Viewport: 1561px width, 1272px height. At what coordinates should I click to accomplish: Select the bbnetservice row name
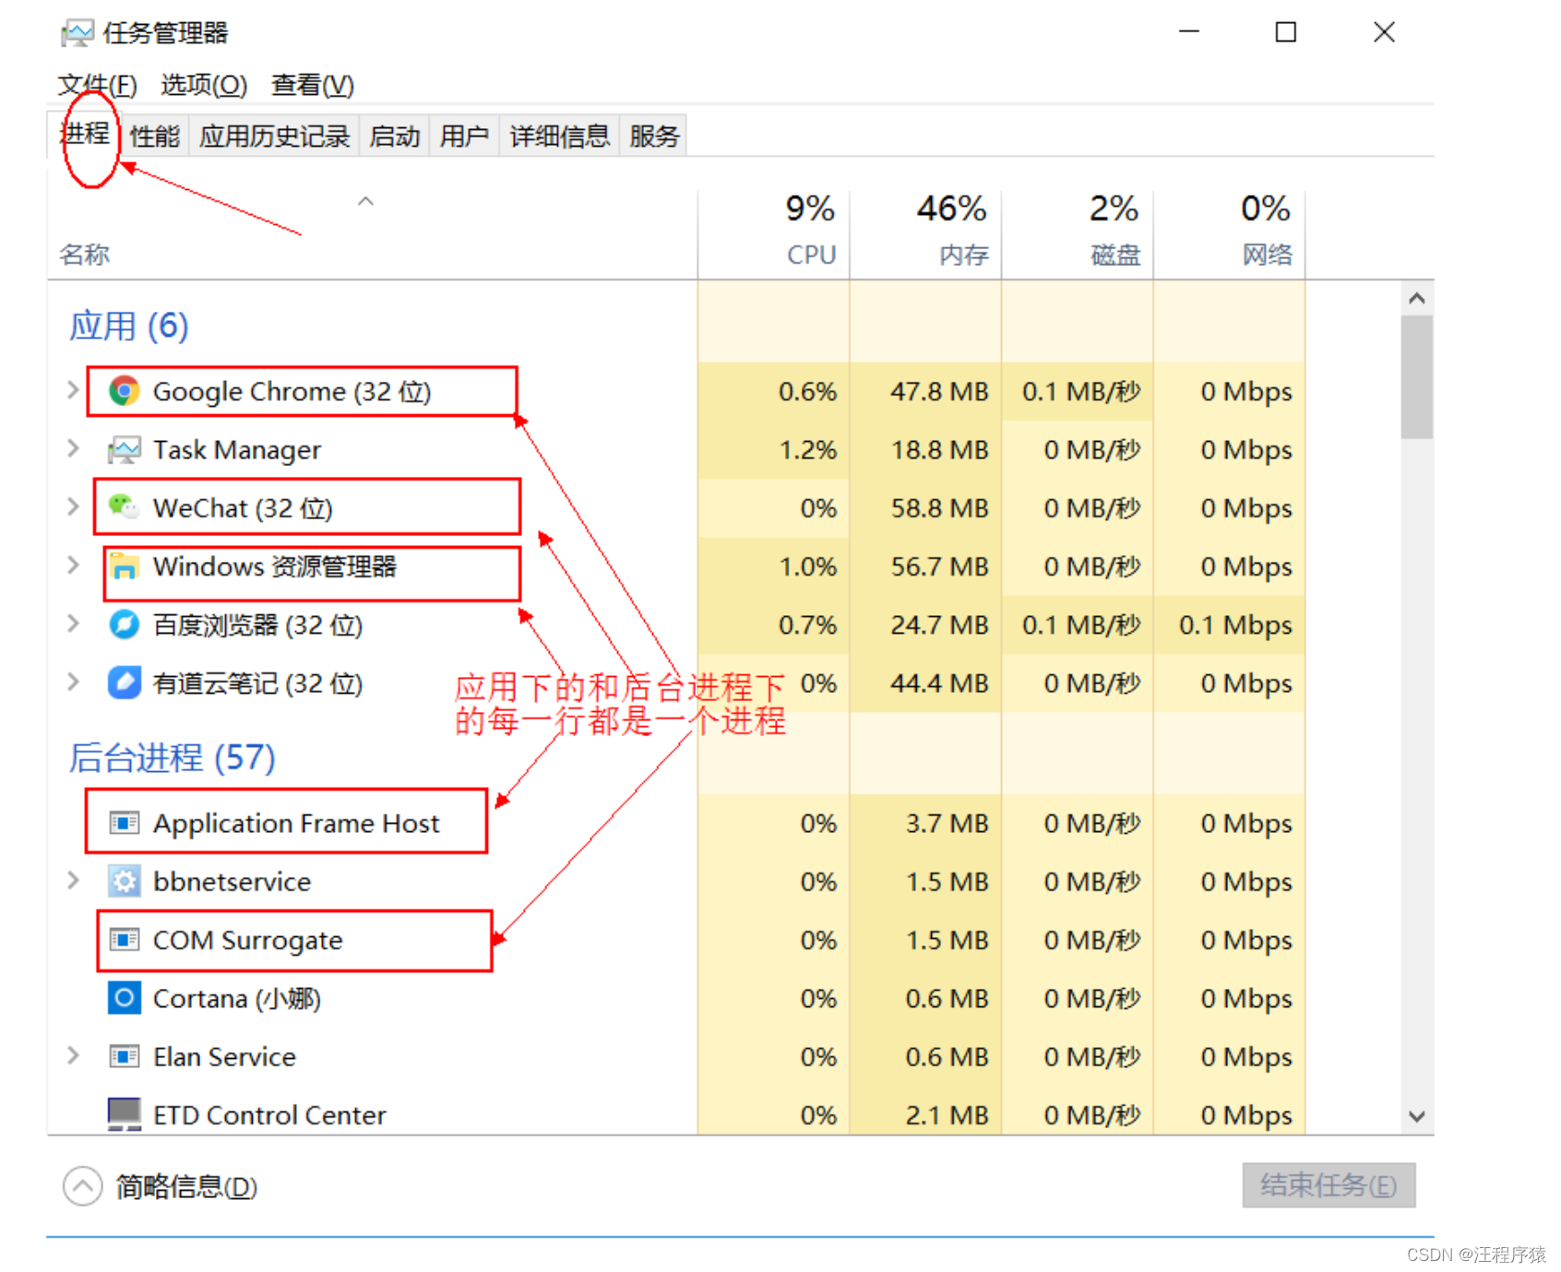pos(232,882)
